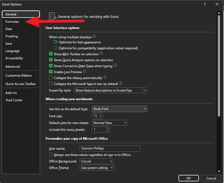The height and width of the screenshot is (183, 224).
Task: Open info tip beside Enable Live Preview
Action: pos(85,71)
